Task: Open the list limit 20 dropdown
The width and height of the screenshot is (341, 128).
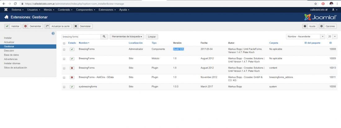Action: [x=332, y=36]
